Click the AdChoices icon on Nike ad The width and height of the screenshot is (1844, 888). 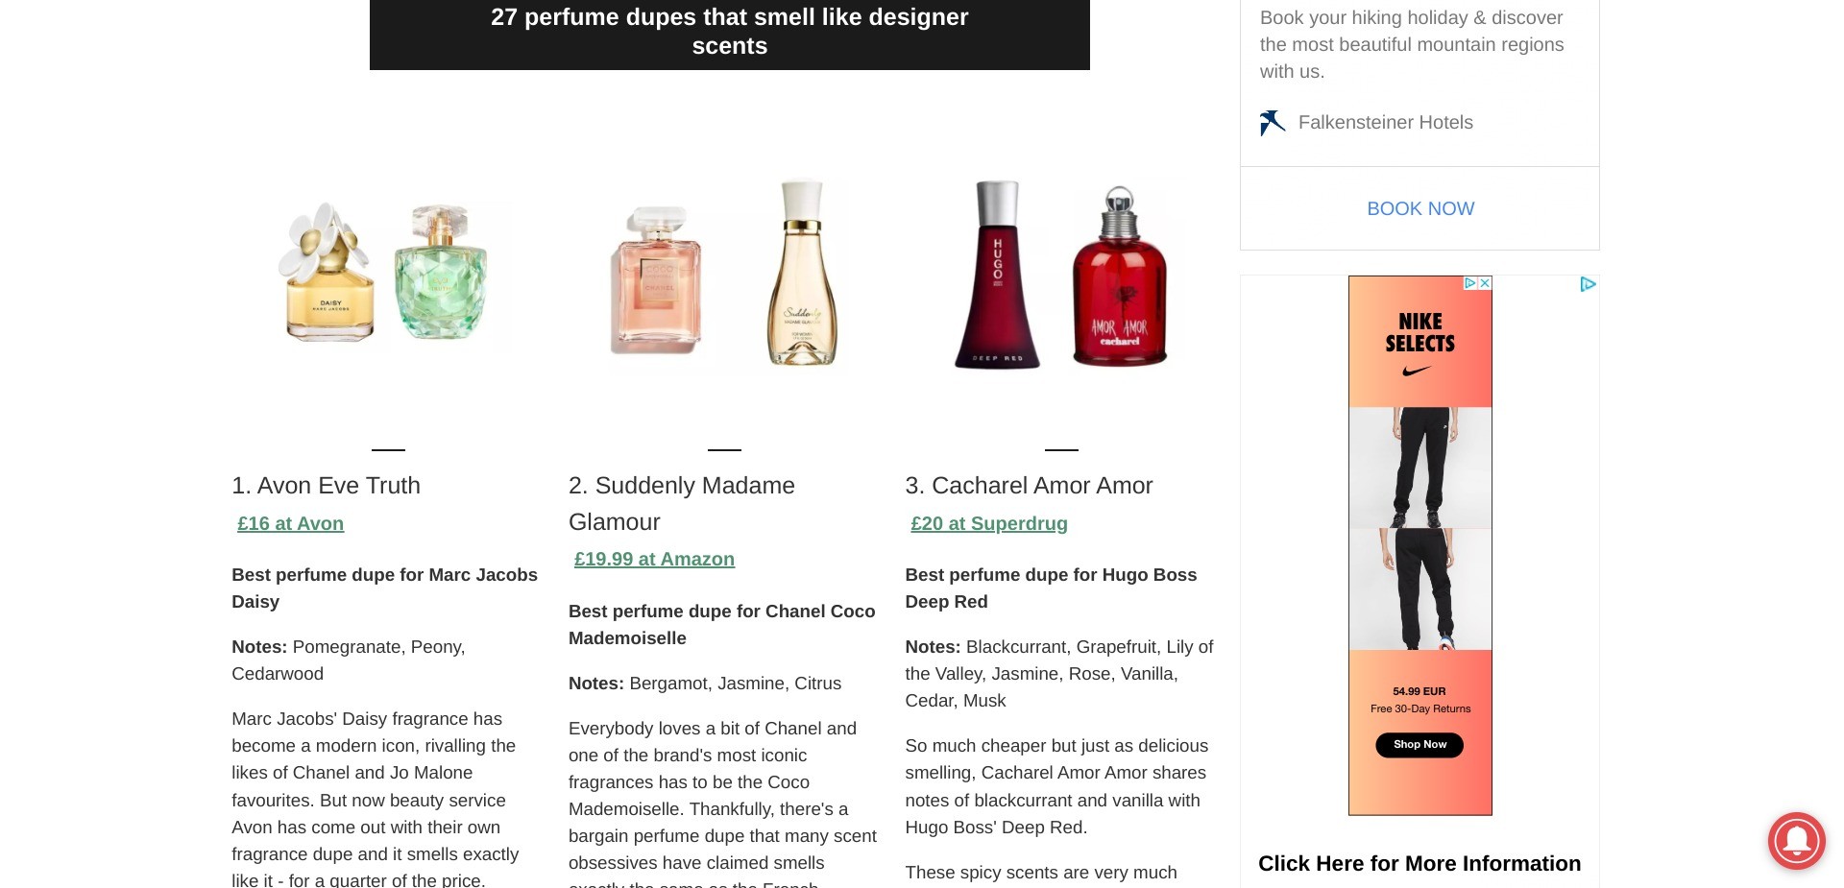(1469, 283)
